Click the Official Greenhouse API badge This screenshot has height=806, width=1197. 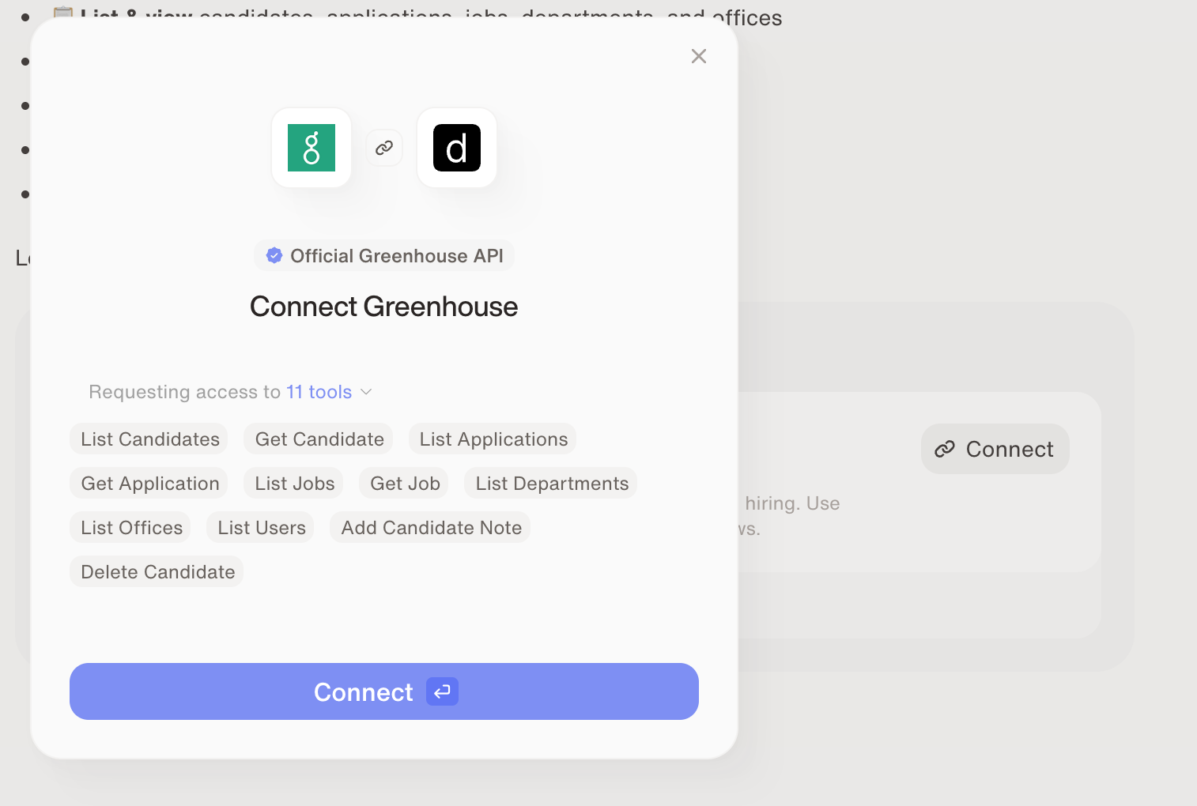click(x=384, y=255)
